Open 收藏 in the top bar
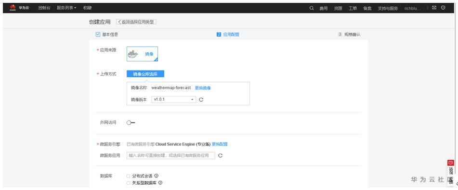Image resolution: width=458 pixels, height=190 pixels. point(87,8)
